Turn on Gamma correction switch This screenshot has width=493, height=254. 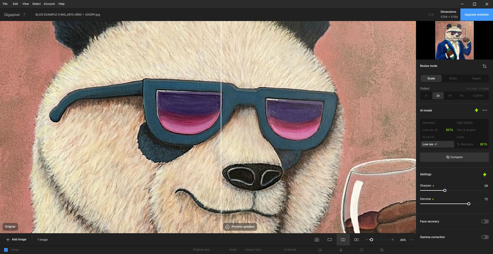[484, 237]
